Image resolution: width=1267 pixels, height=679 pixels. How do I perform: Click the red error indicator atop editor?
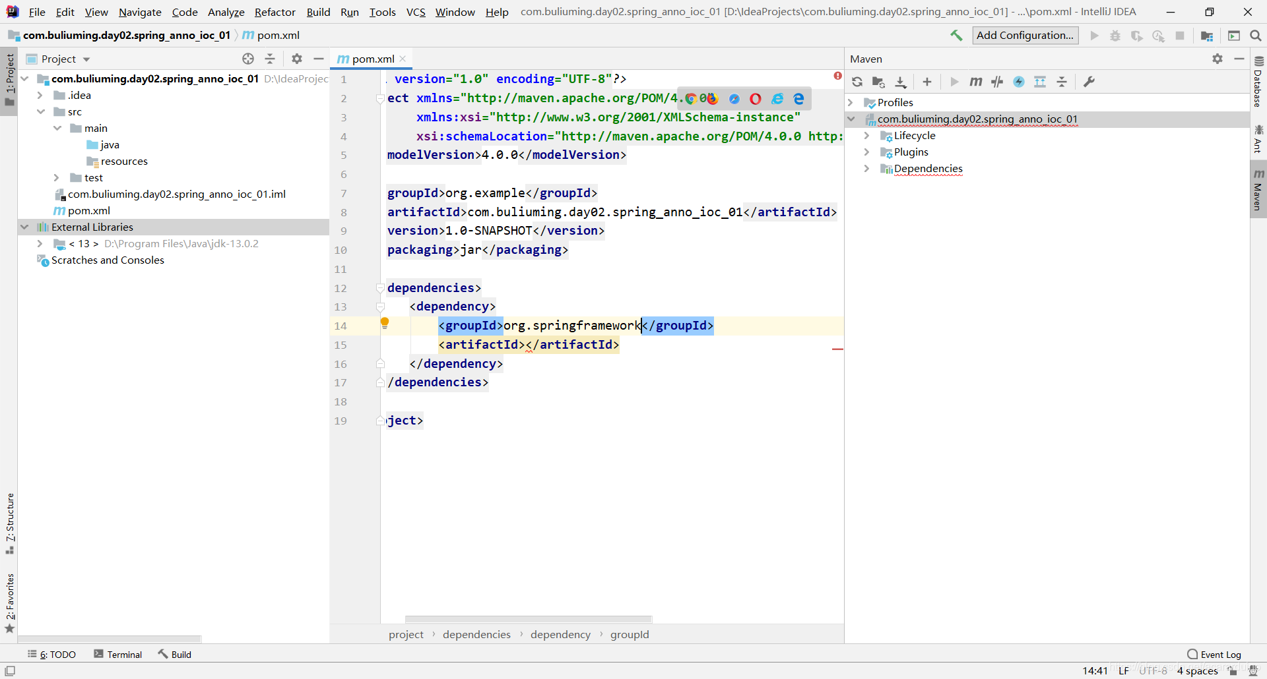[837, 76]
